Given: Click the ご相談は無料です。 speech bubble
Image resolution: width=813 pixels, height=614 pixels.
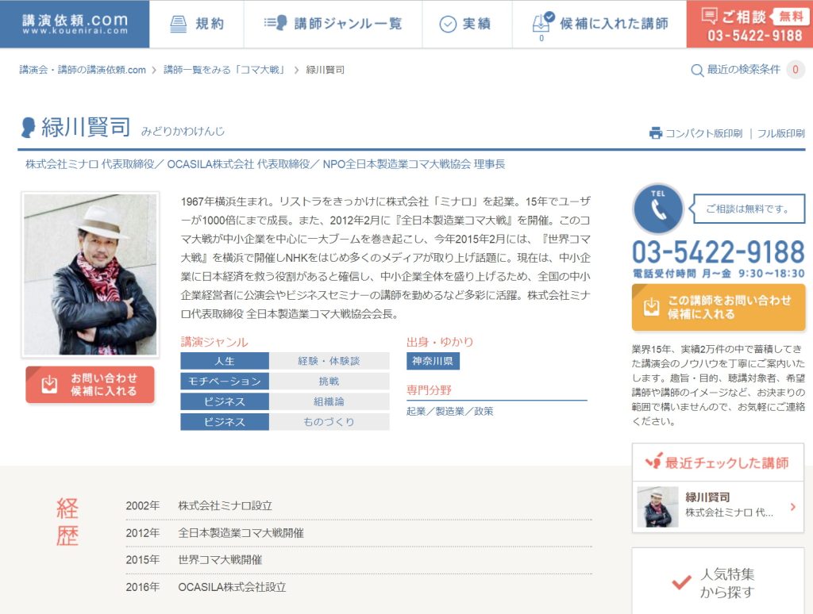Looking at the screenshot, I should (749, 209).
